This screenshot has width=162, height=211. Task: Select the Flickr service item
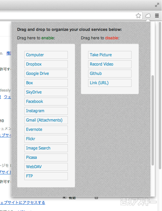46,139
